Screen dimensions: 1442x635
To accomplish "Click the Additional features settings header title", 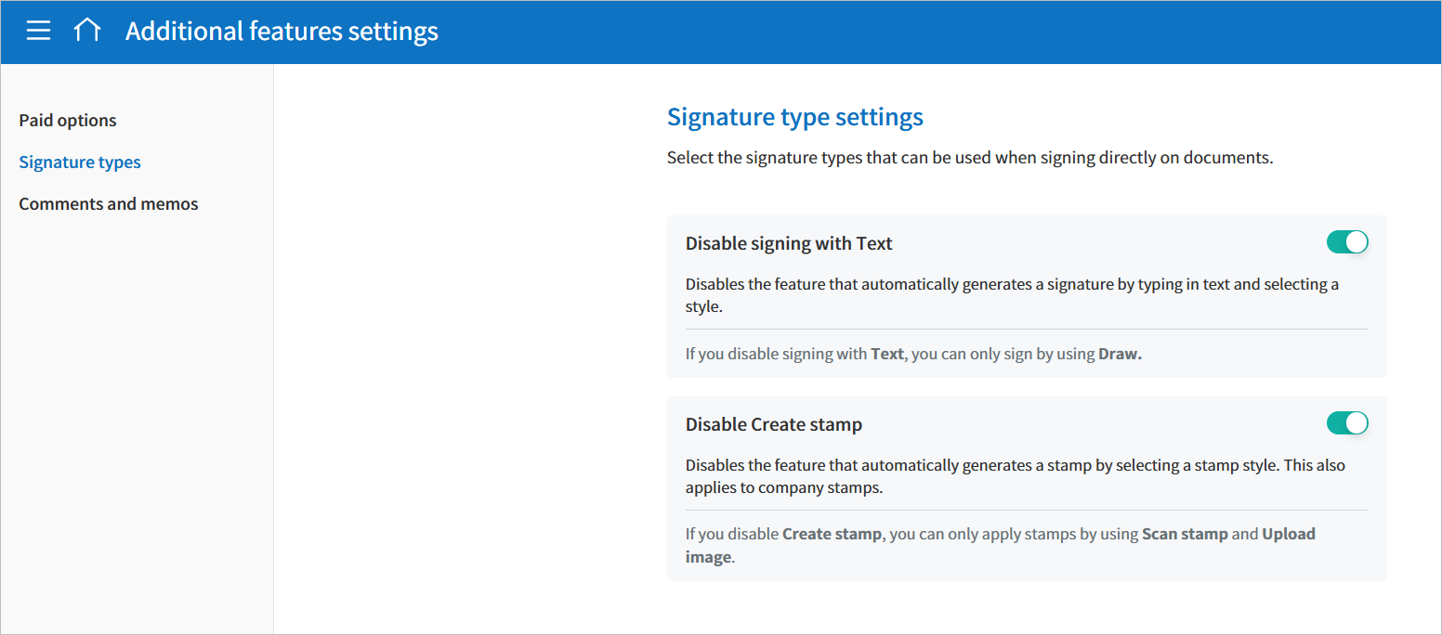I will pos(282,32).
